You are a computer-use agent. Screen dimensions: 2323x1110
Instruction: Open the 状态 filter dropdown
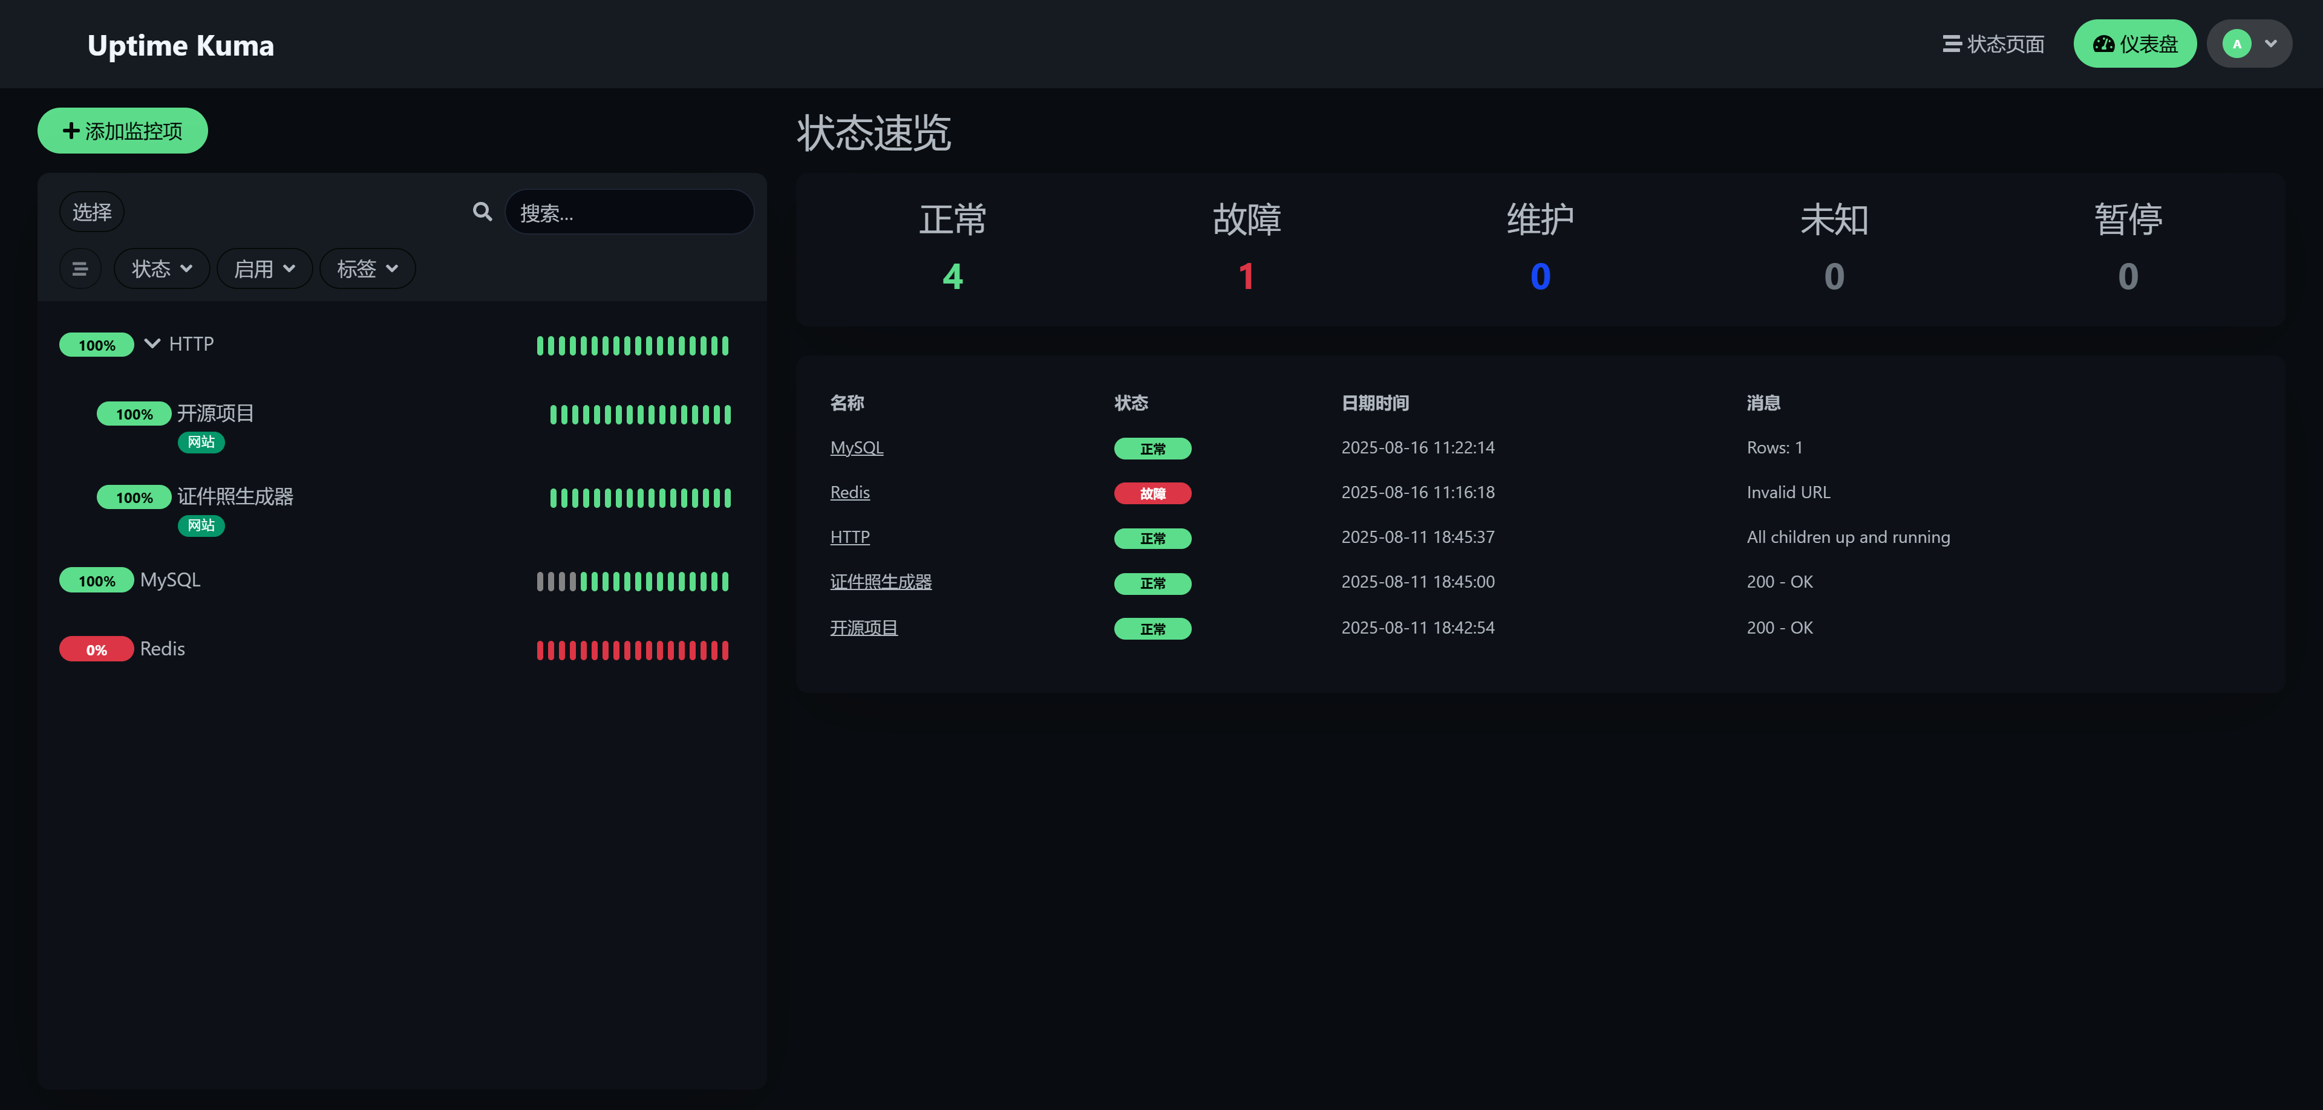(162, 268)
